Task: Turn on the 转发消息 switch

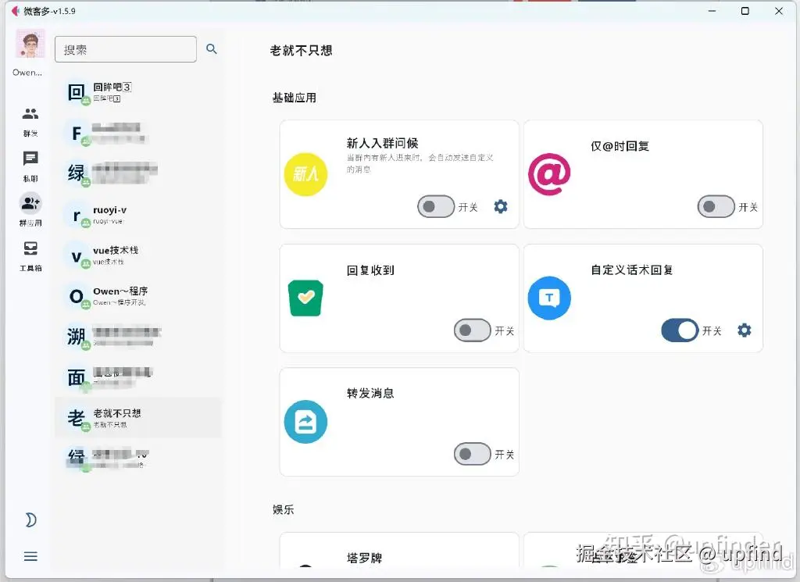Action: (x=472, y=454)
